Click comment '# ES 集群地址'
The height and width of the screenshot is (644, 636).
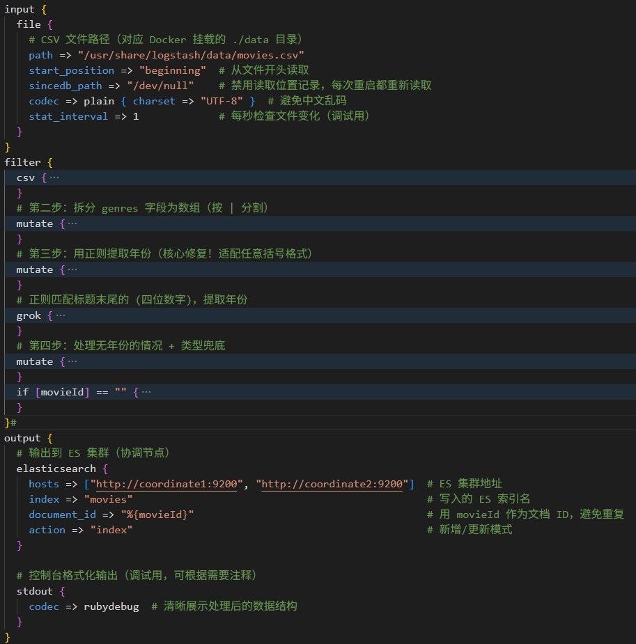pyautogui.click(x=465, y=484)
